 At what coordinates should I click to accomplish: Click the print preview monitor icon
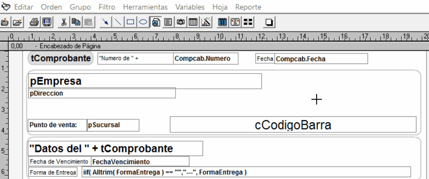47,22
